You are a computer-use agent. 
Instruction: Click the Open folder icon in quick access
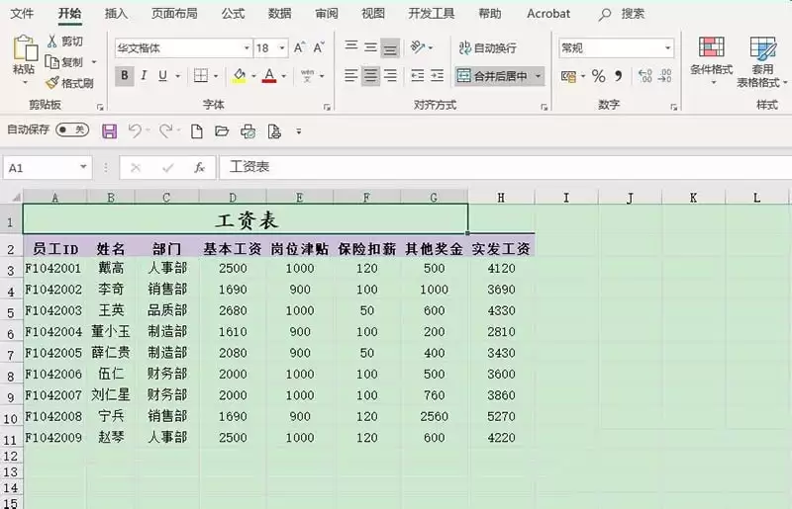point(221,130)
